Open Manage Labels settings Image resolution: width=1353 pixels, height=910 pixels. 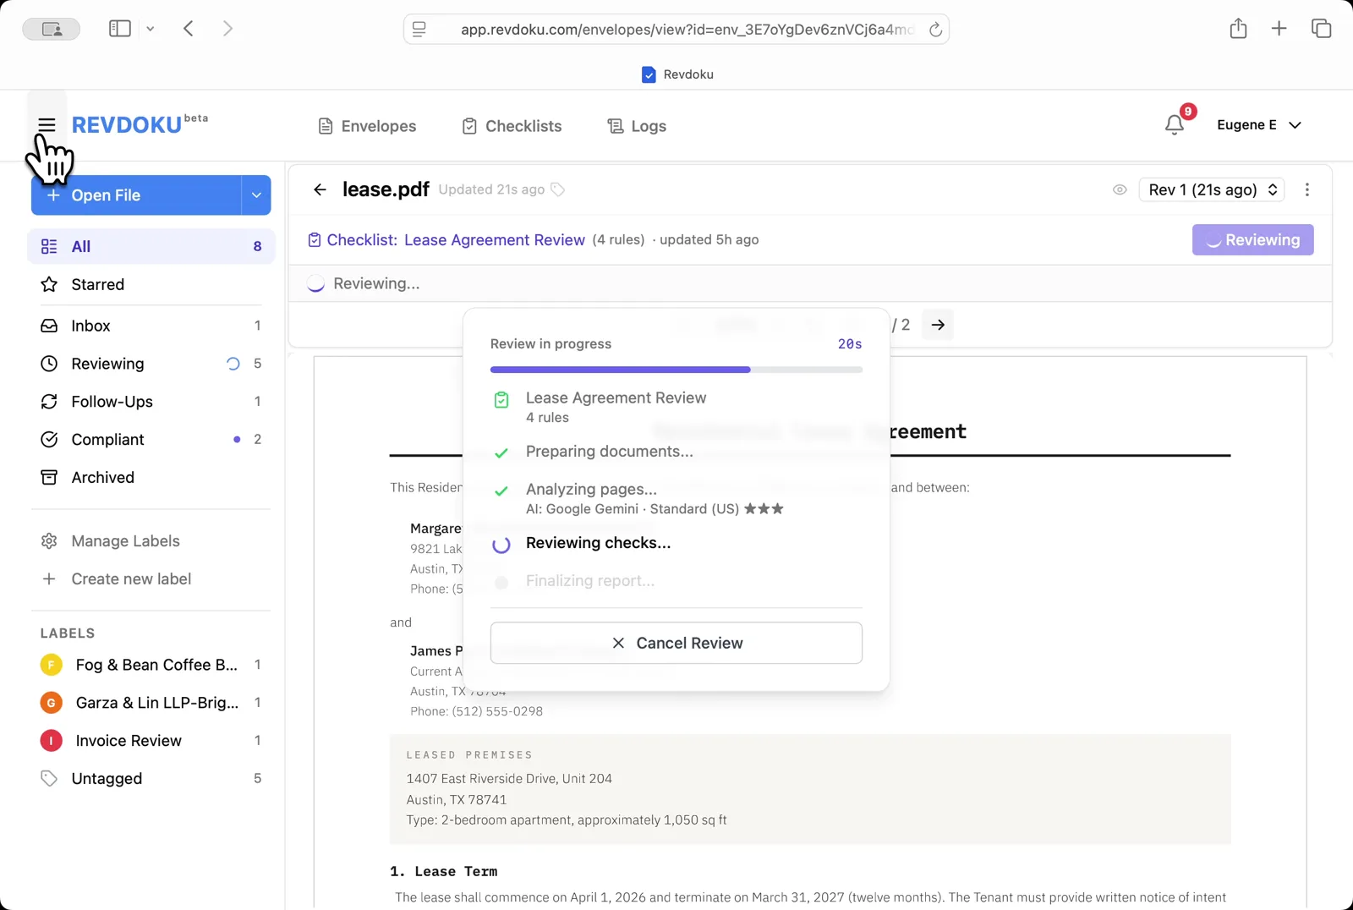point(125,541)
